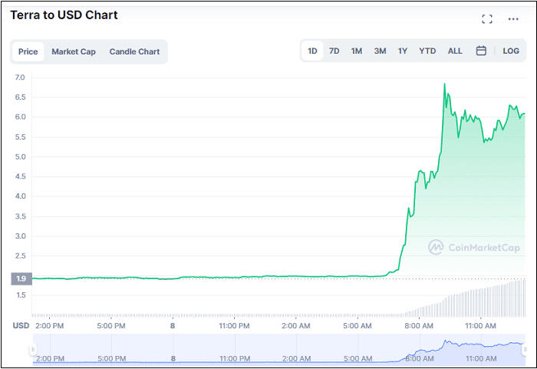Click the 4.5 y-axis label

coord(20,176)
